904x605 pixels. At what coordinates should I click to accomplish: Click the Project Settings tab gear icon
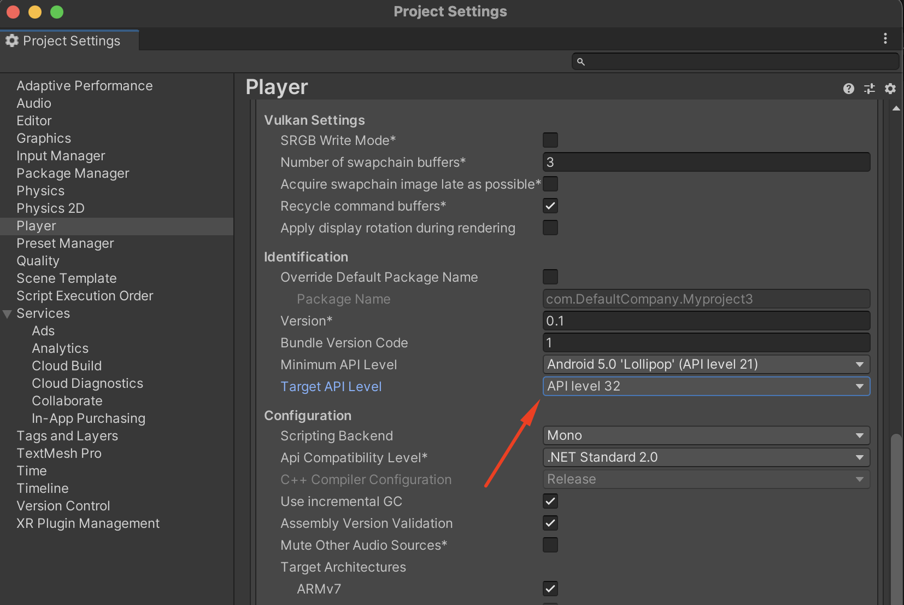point(12,41)
